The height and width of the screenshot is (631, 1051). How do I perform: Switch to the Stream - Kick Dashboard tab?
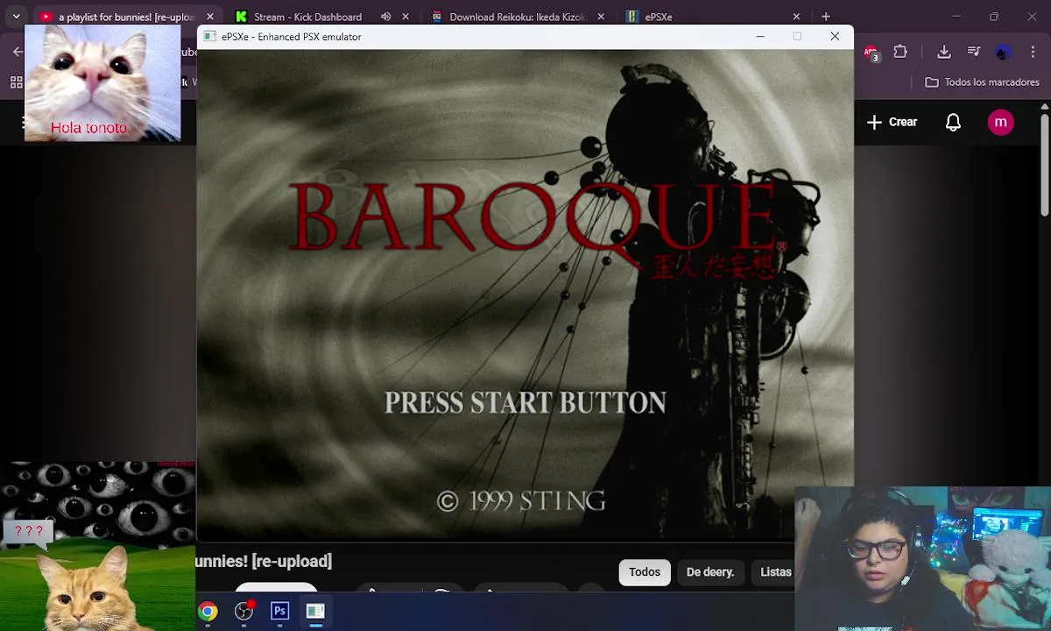pos(307,17)
